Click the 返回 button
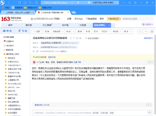This screenshot has width=156, height=116. 37,32
